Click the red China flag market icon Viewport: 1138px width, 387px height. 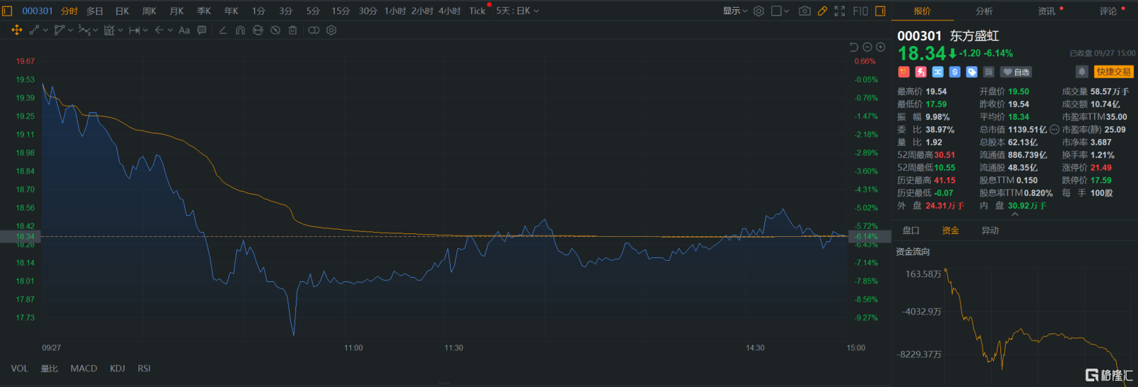coord(903,72)
